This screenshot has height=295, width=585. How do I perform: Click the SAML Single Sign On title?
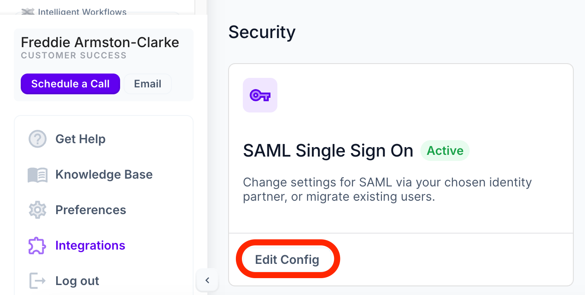(x=328, y=151)
